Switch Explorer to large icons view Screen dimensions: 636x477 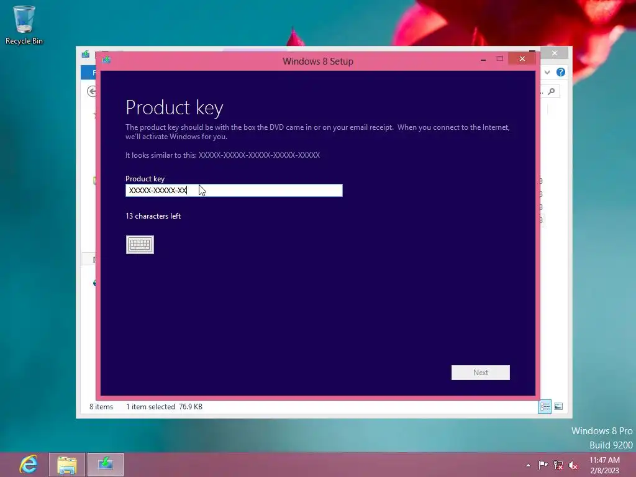[x=558, y=406]
